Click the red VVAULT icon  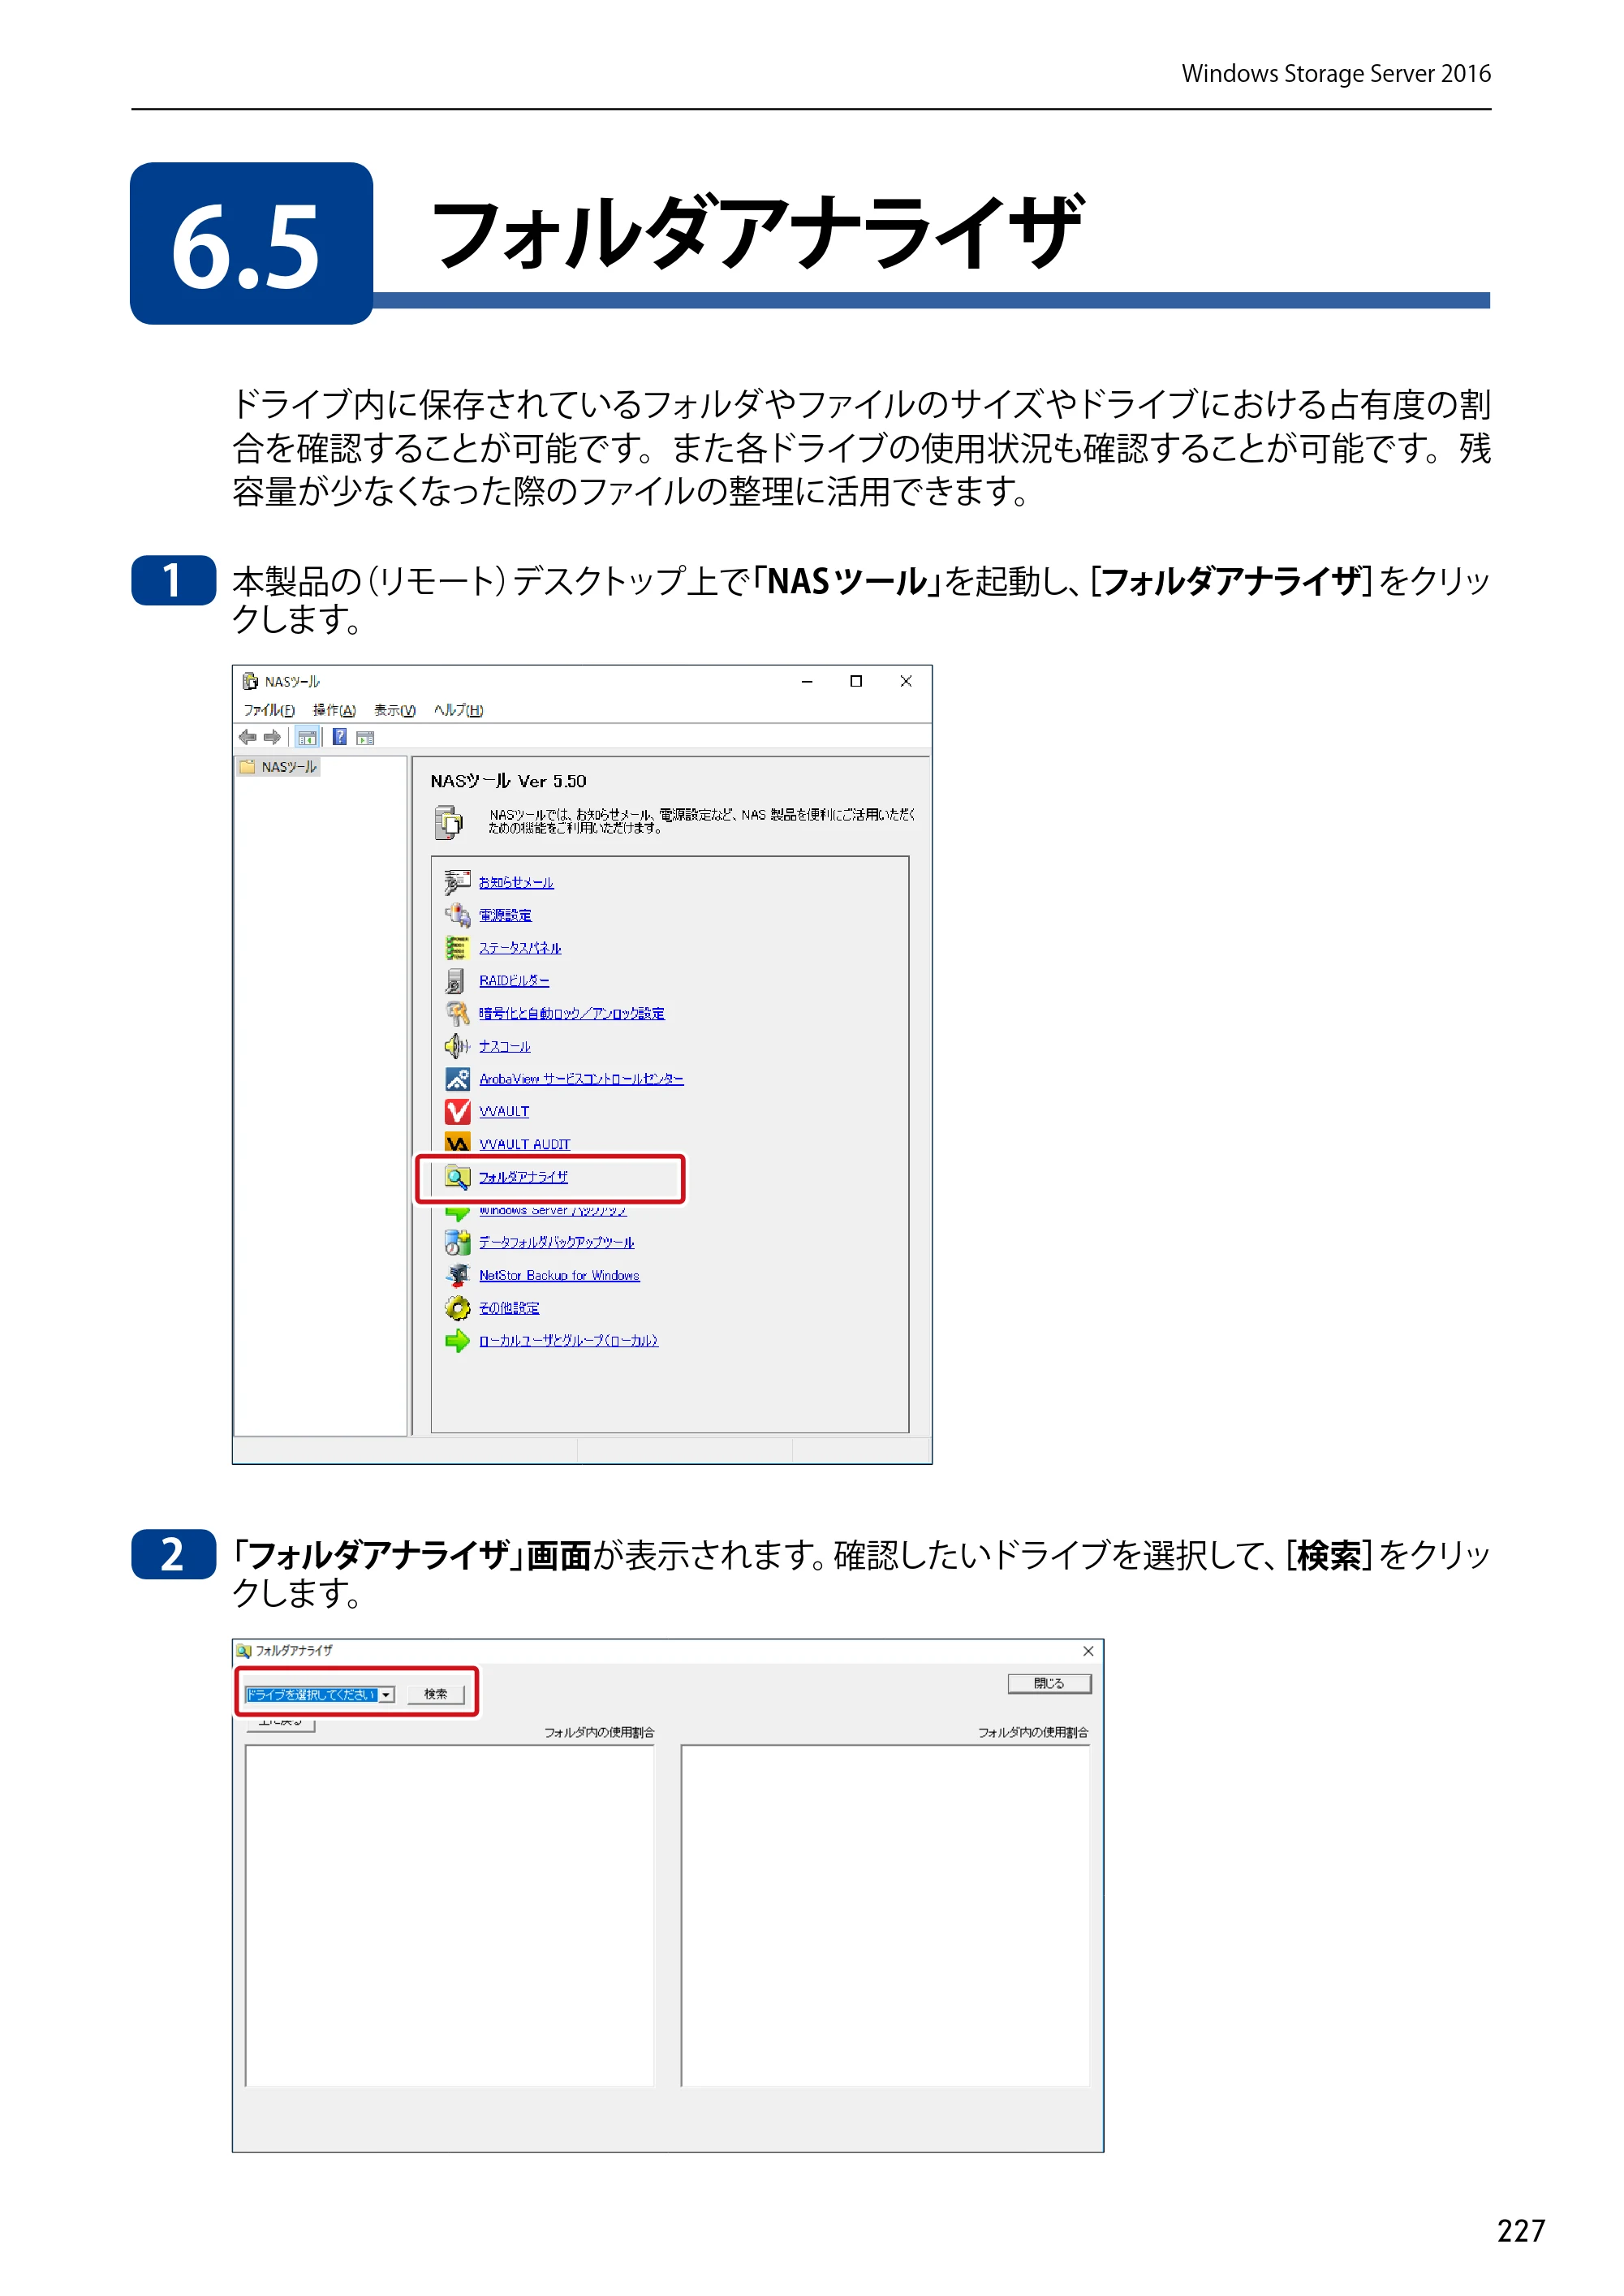point(457,1112)
